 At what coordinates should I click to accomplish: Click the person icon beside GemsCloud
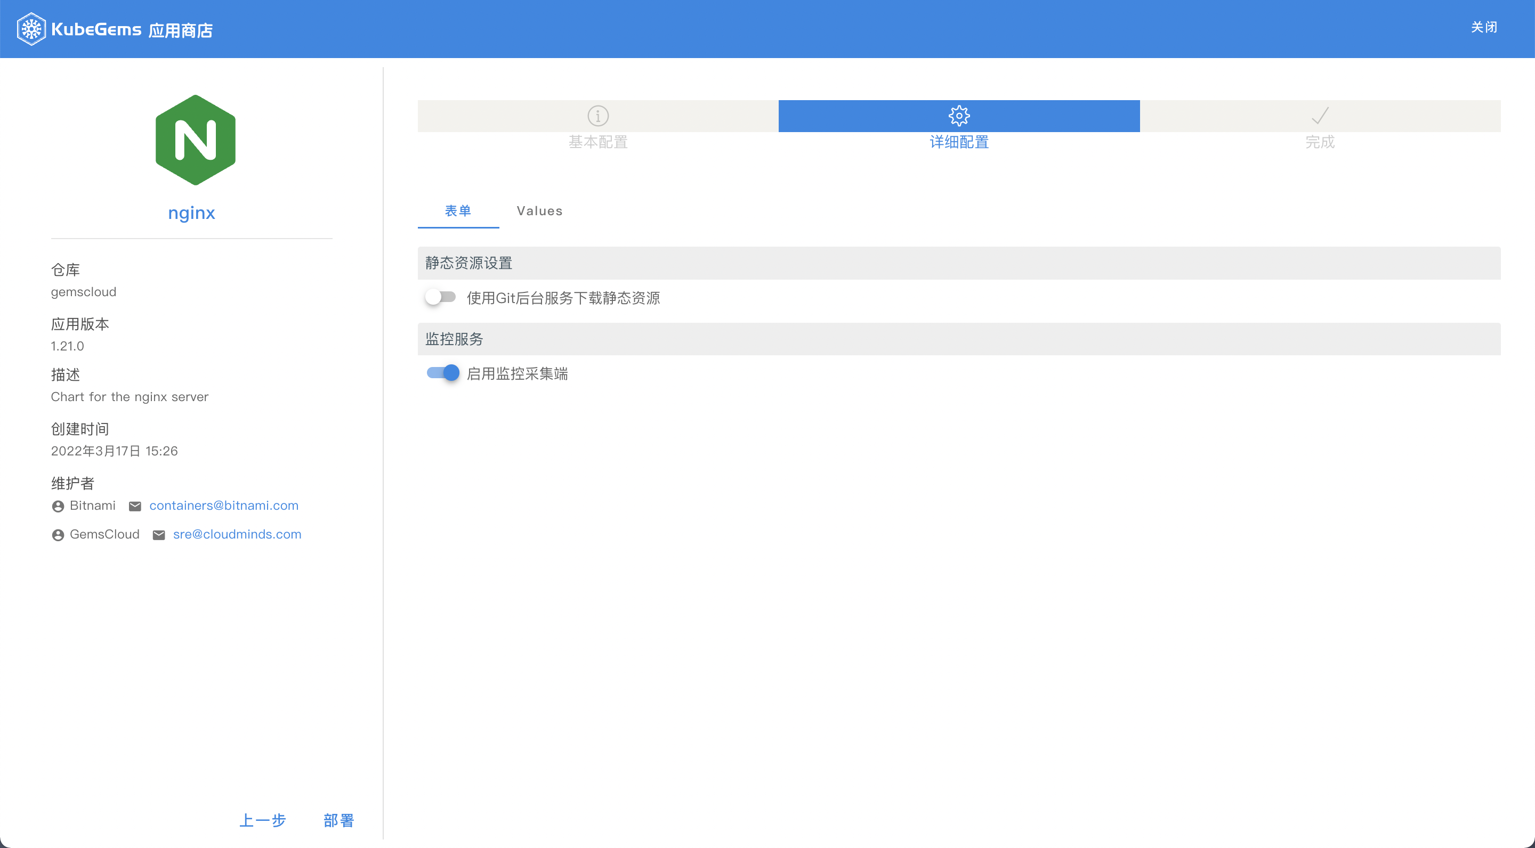point(58,535)
